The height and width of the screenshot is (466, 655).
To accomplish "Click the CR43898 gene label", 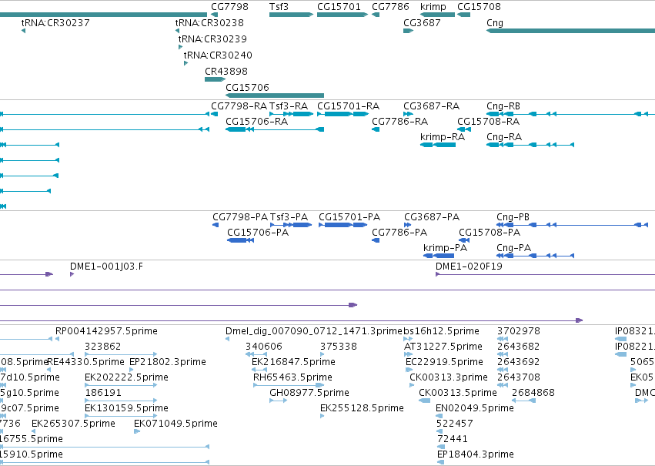I will pos(226,72).
